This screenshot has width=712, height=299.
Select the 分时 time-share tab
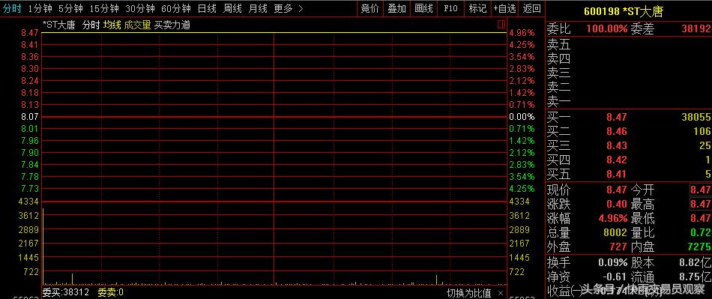[12, 8]
